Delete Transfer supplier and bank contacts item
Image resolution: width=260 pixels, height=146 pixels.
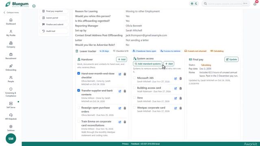point(125,91)
